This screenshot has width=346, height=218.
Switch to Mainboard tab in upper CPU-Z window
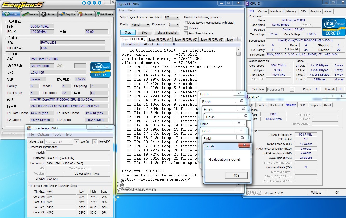point(277,11)
